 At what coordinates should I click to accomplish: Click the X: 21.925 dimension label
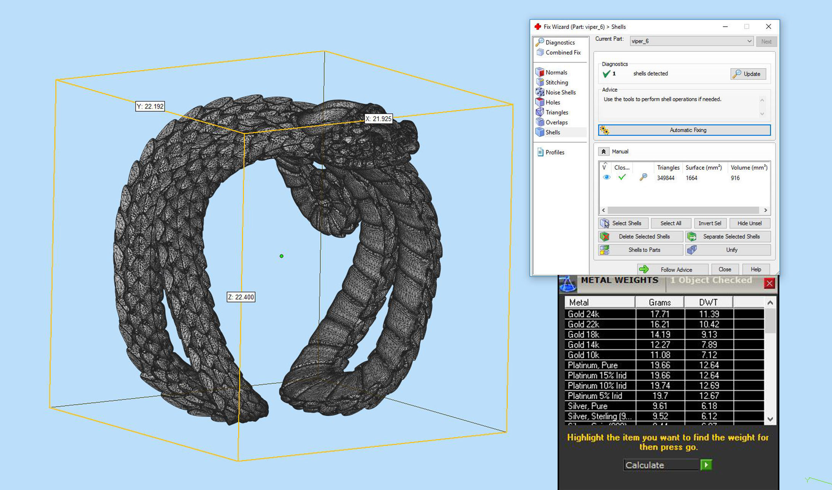pyautogui.click(x=378, y=119)
